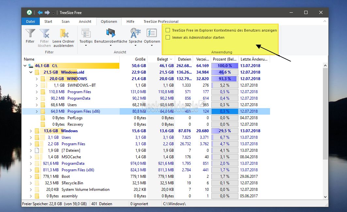Collapse the C:\ drive node

click(25, 66)
